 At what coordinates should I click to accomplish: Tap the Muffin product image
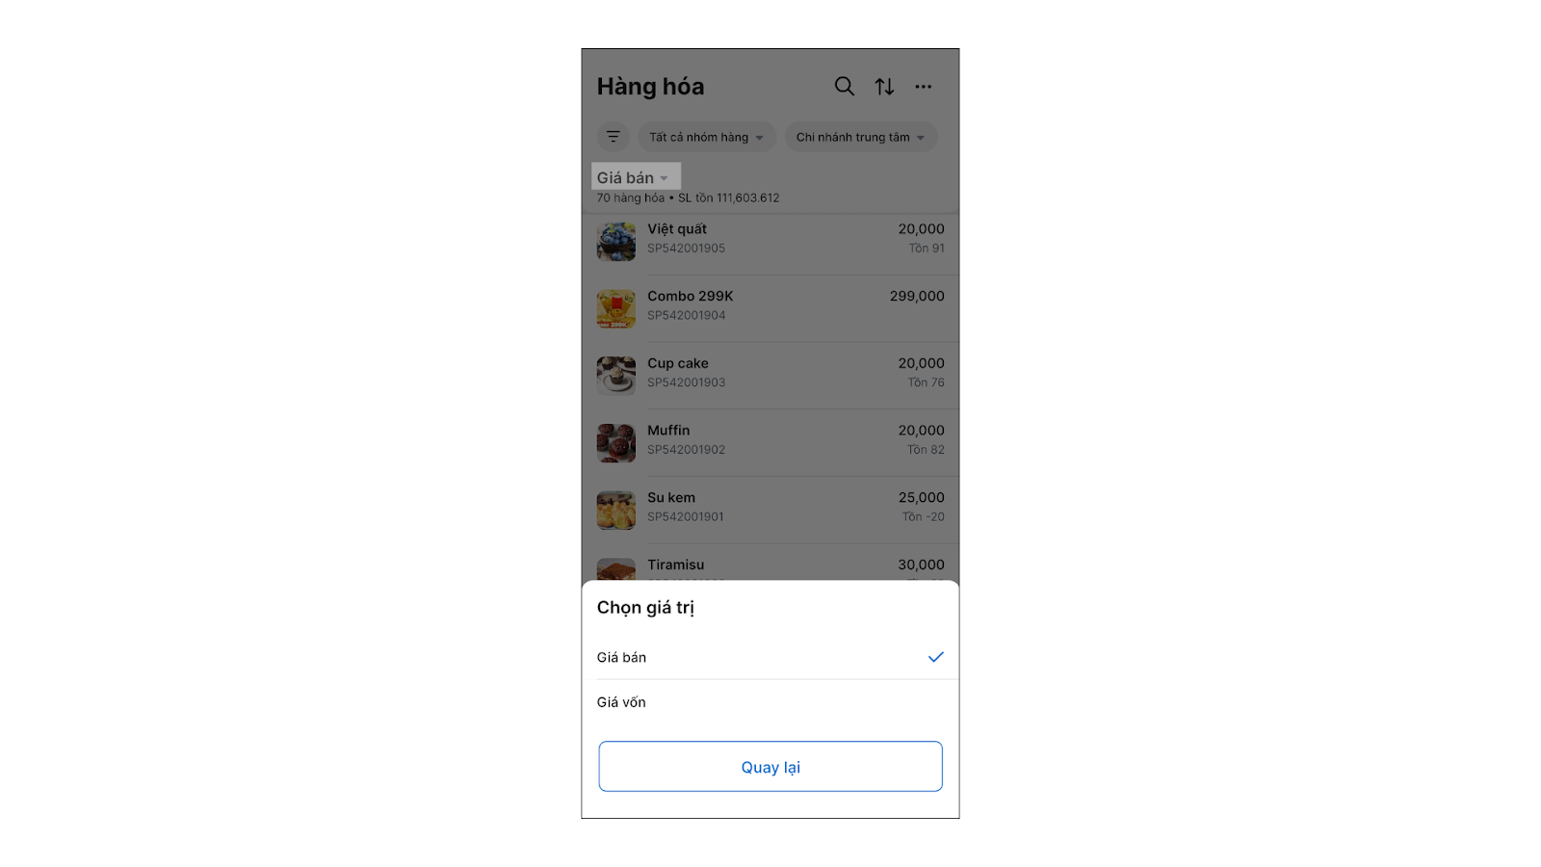tap(616, 443)
